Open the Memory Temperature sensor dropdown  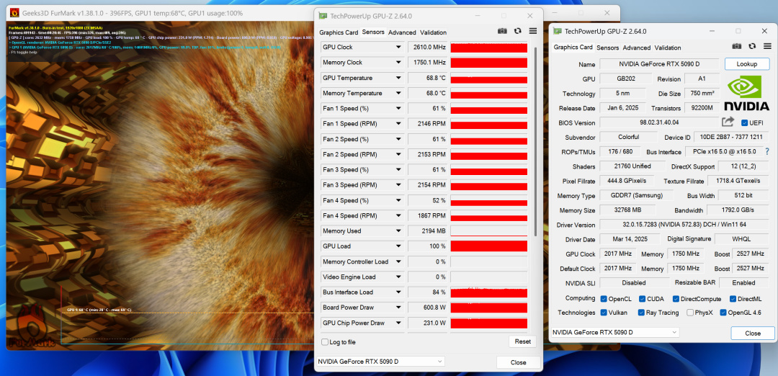[x=398, y=93]
